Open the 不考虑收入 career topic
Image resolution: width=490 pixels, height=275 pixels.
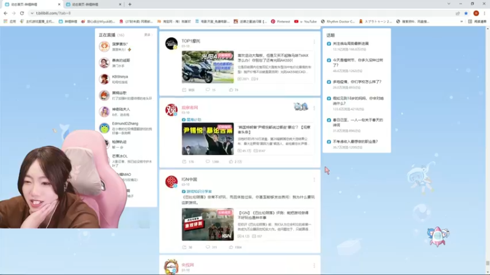coord(355,142)
